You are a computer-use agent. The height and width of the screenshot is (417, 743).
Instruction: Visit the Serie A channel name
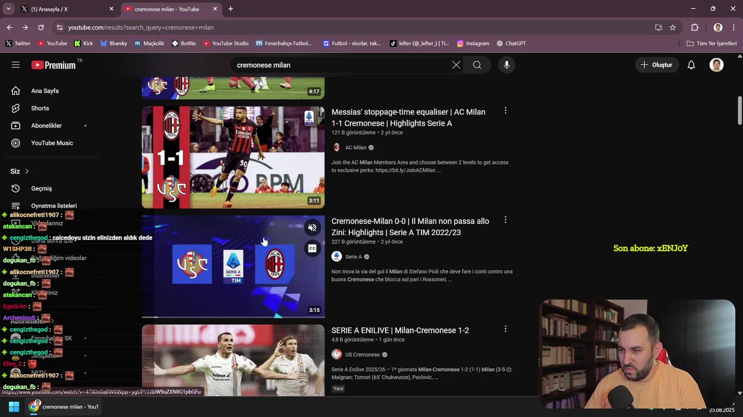[x=354, y=257]
